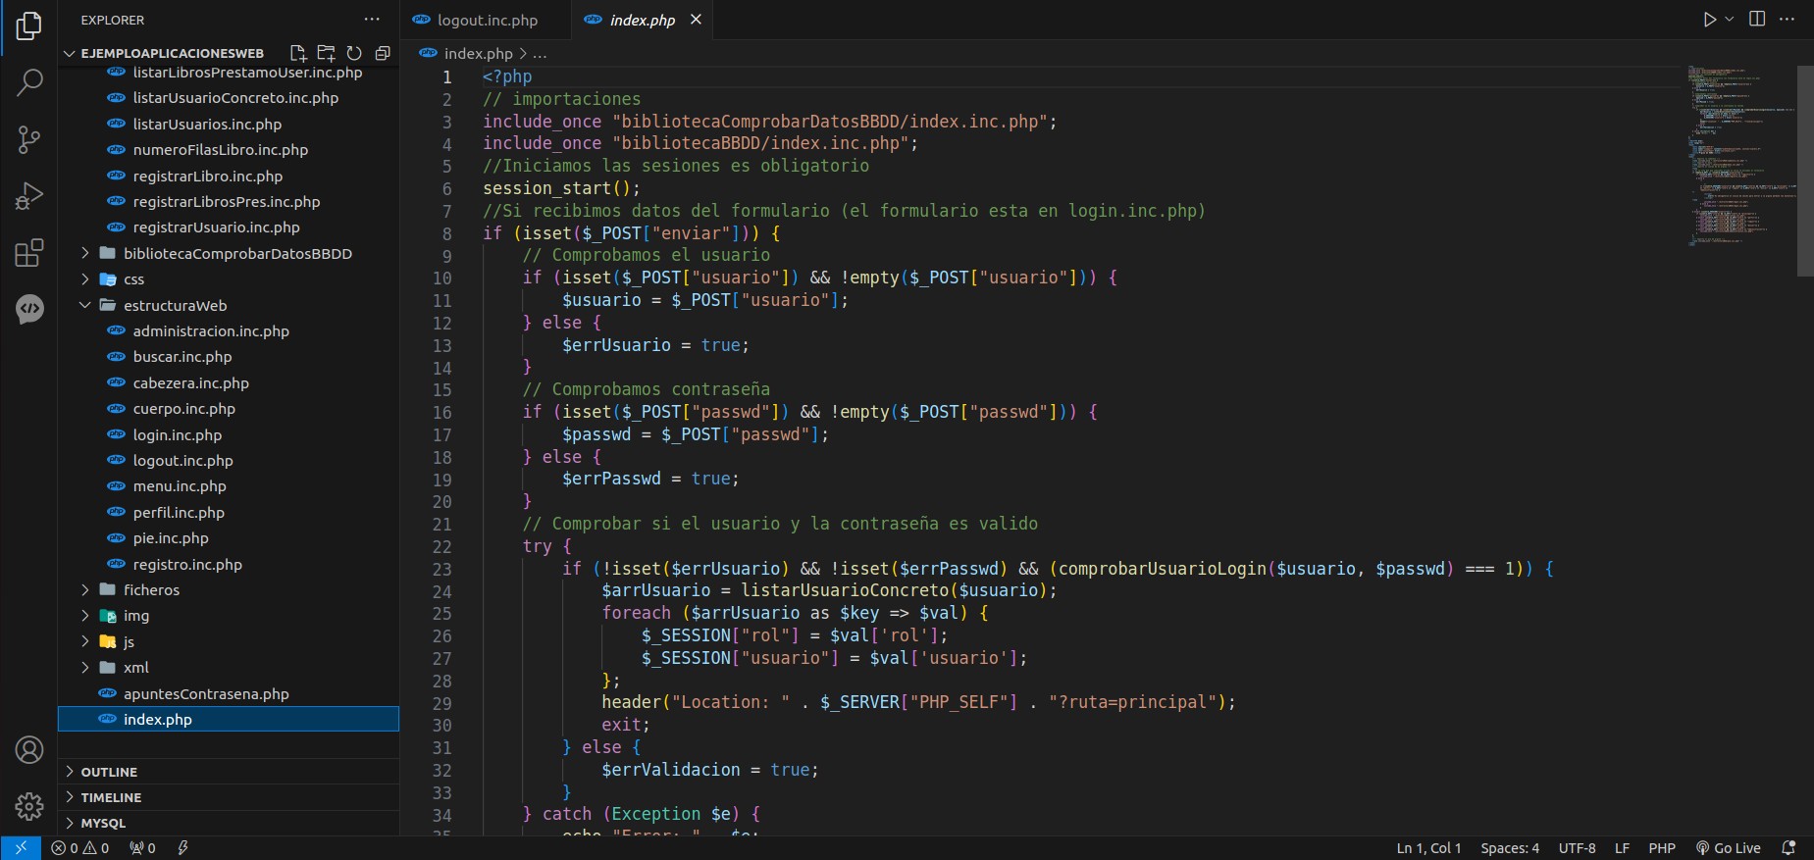The height and width of the screenshot is (860, 1814).
Task: Open listarUsuarios.inc.php file
Action: coord(229,124)
